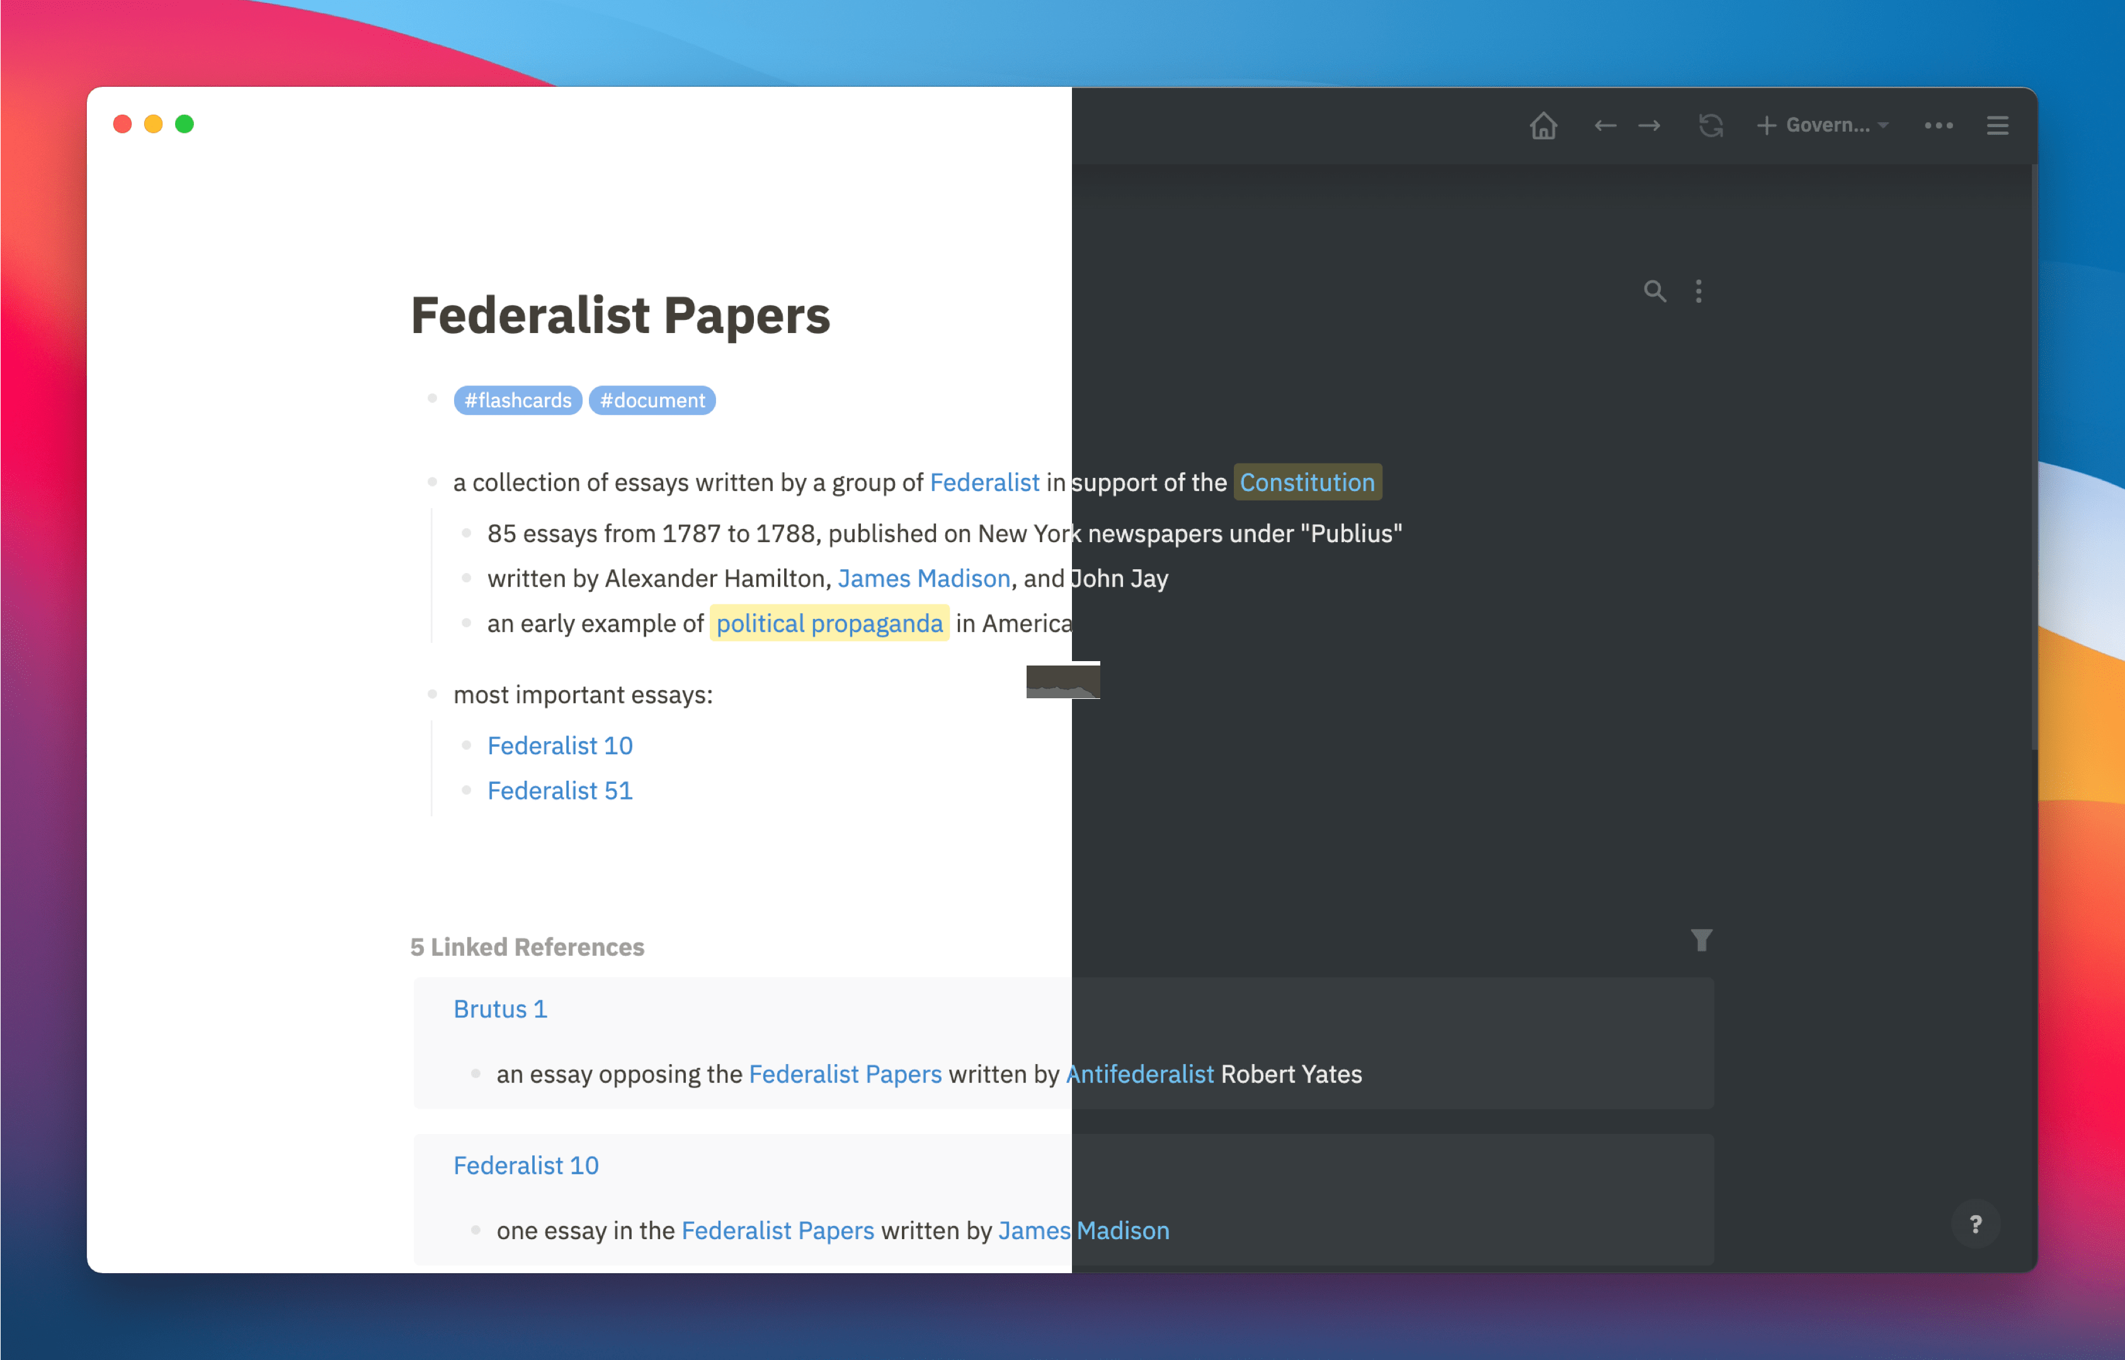
Task: Filter linked references with funnel icon
Action: [1701, 939]
